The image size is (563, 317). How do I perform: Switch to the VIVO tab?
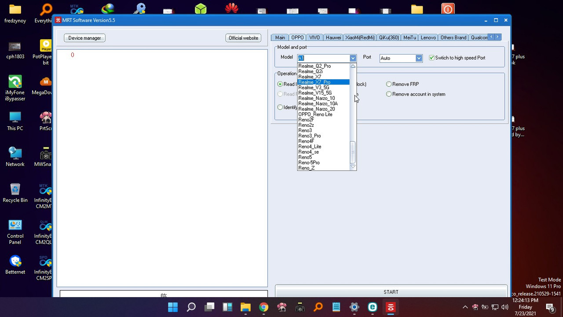coord(314,38)
